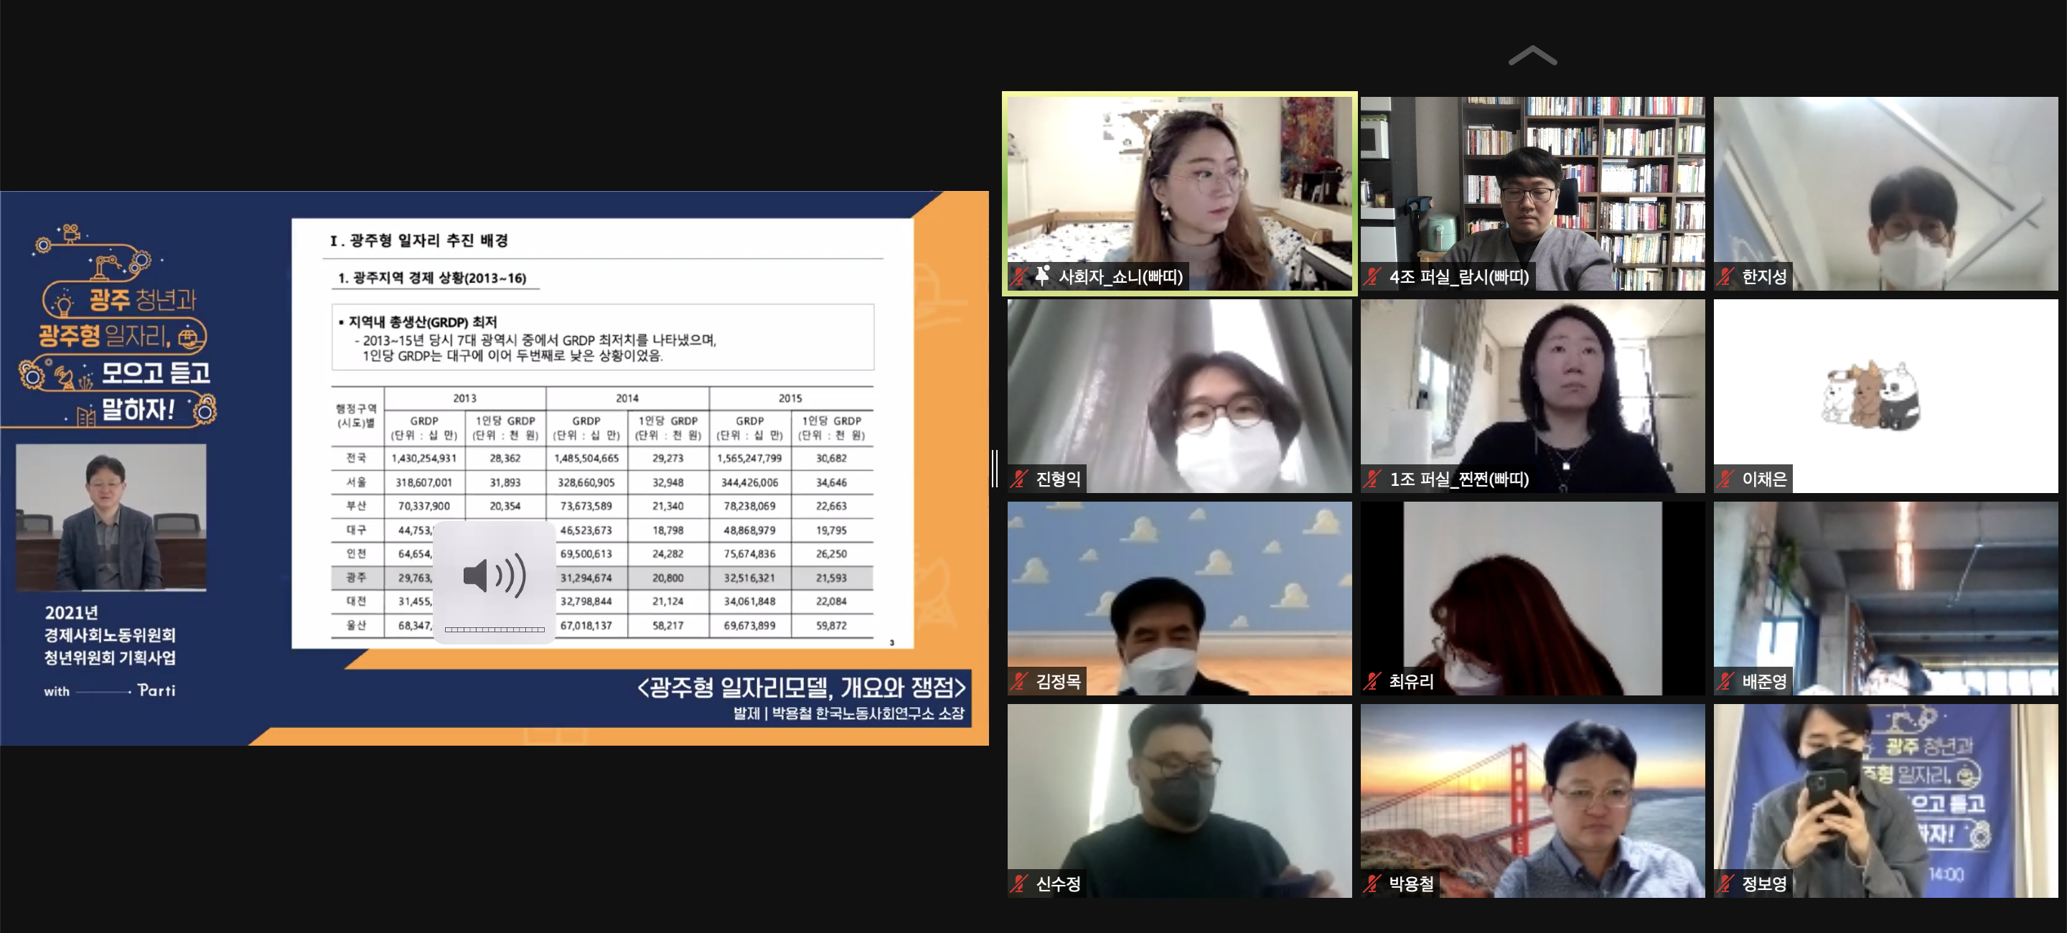Select the 4조 퍼실_람시(빠띠) video tile
Viewport: 2067px width, 933px height.
point(1532,193)
